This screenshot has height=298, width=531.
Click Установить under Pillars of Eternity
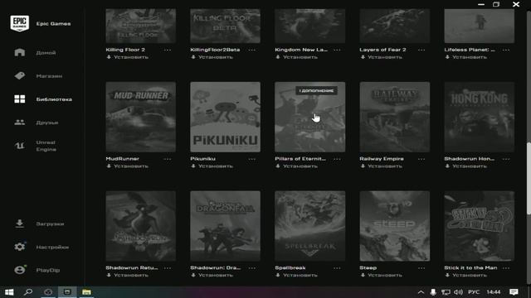tap(300, 166)
